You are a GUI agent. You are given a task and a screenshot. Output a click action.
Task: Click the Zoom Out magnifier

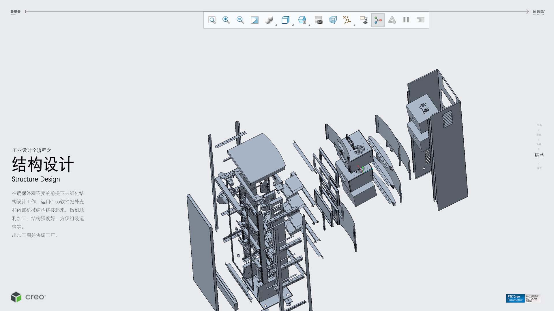coord(240,20)
